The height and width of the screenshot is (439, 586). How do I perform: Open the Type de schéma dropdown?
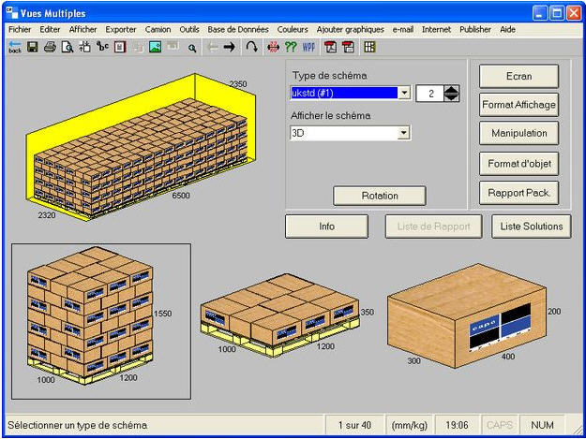point(404,93)
